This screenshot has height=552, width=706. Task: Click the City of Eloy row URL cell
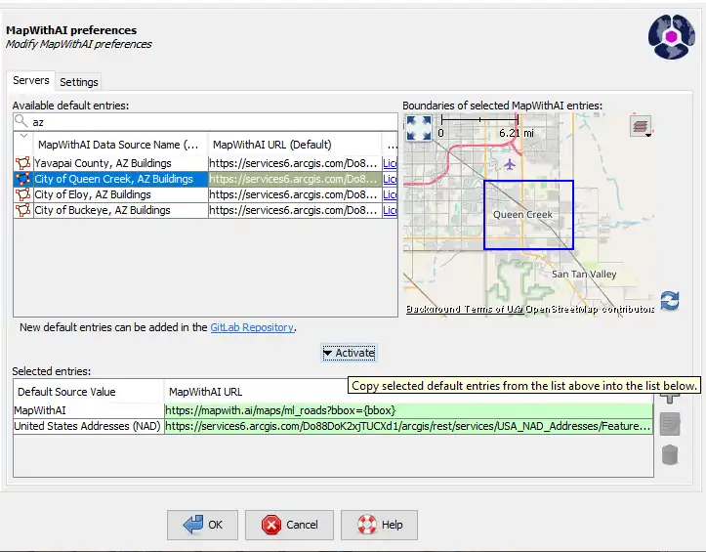(295, 194)
